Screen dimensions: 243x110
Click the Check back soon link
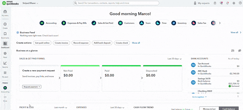[50, 36]
